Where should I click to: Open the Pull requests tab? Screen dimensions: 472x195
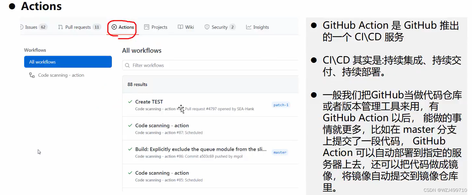[x=79, y=27]
